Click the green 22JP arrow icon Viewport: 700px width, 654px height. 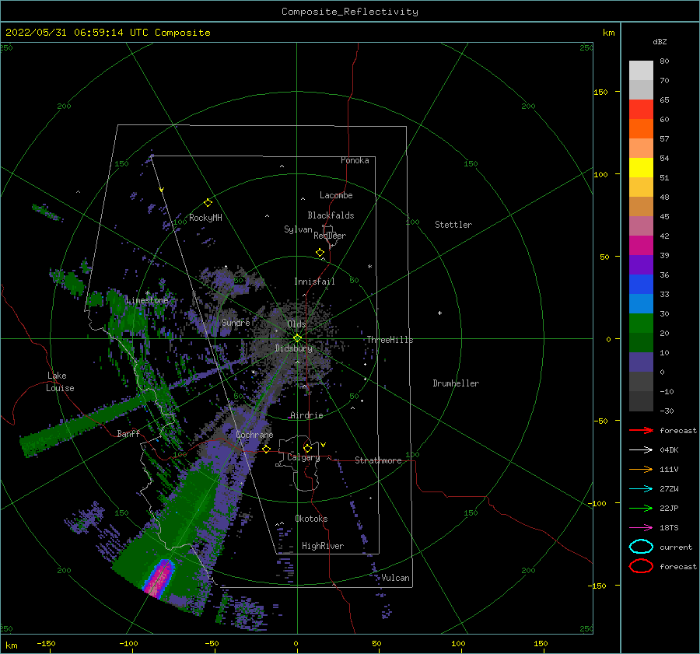pyautogui.click(x=641, y=508)
